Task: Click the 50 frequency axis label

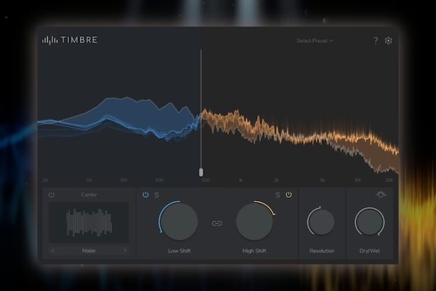Action: click(x=89, y=180)
